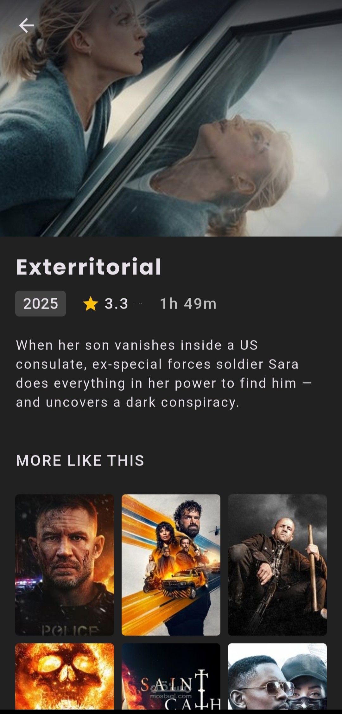Open the bald man with sledgehammer poster
The width and height of the screenshot is (342, 714).
coord(277,565)
